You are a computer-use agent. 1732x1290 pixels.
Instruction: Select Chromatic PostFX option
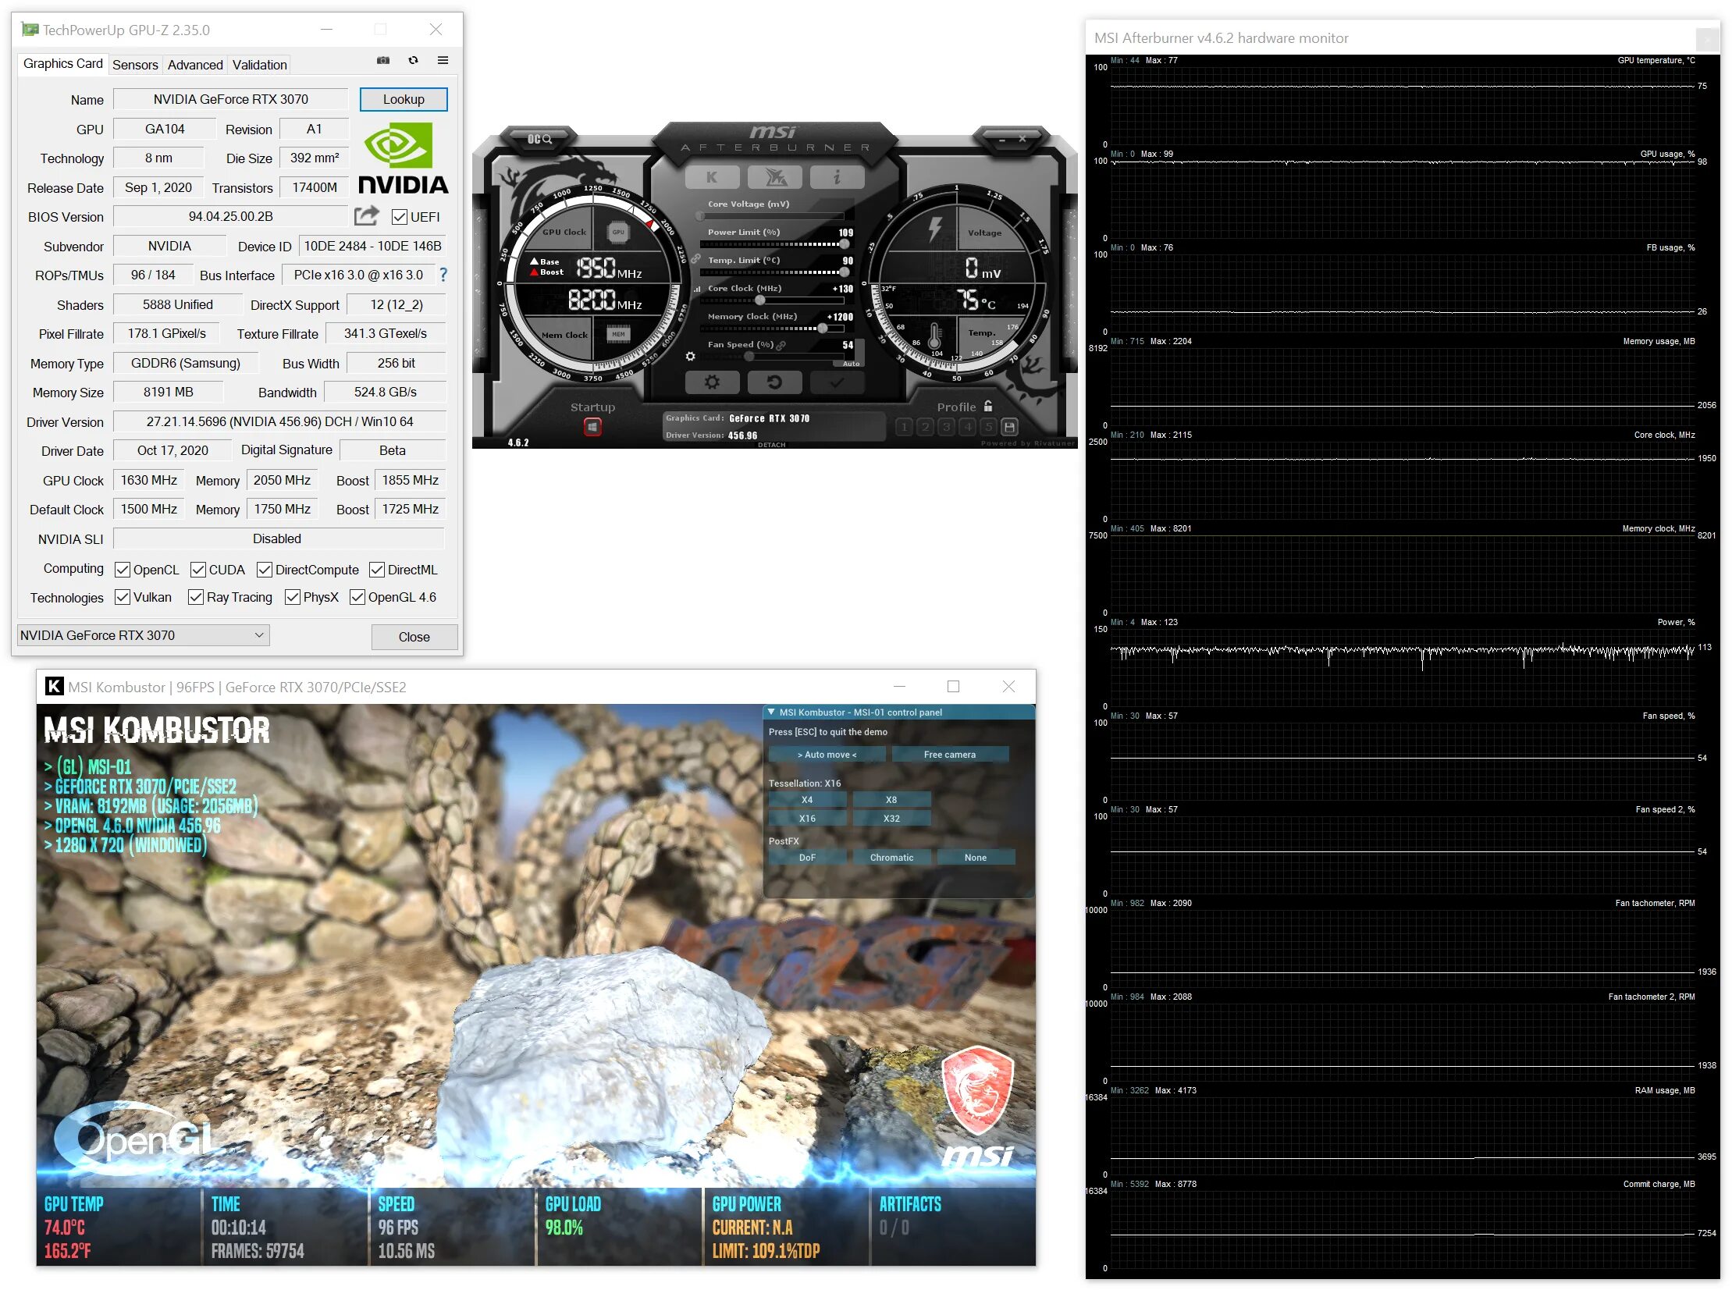click(892, 858)
